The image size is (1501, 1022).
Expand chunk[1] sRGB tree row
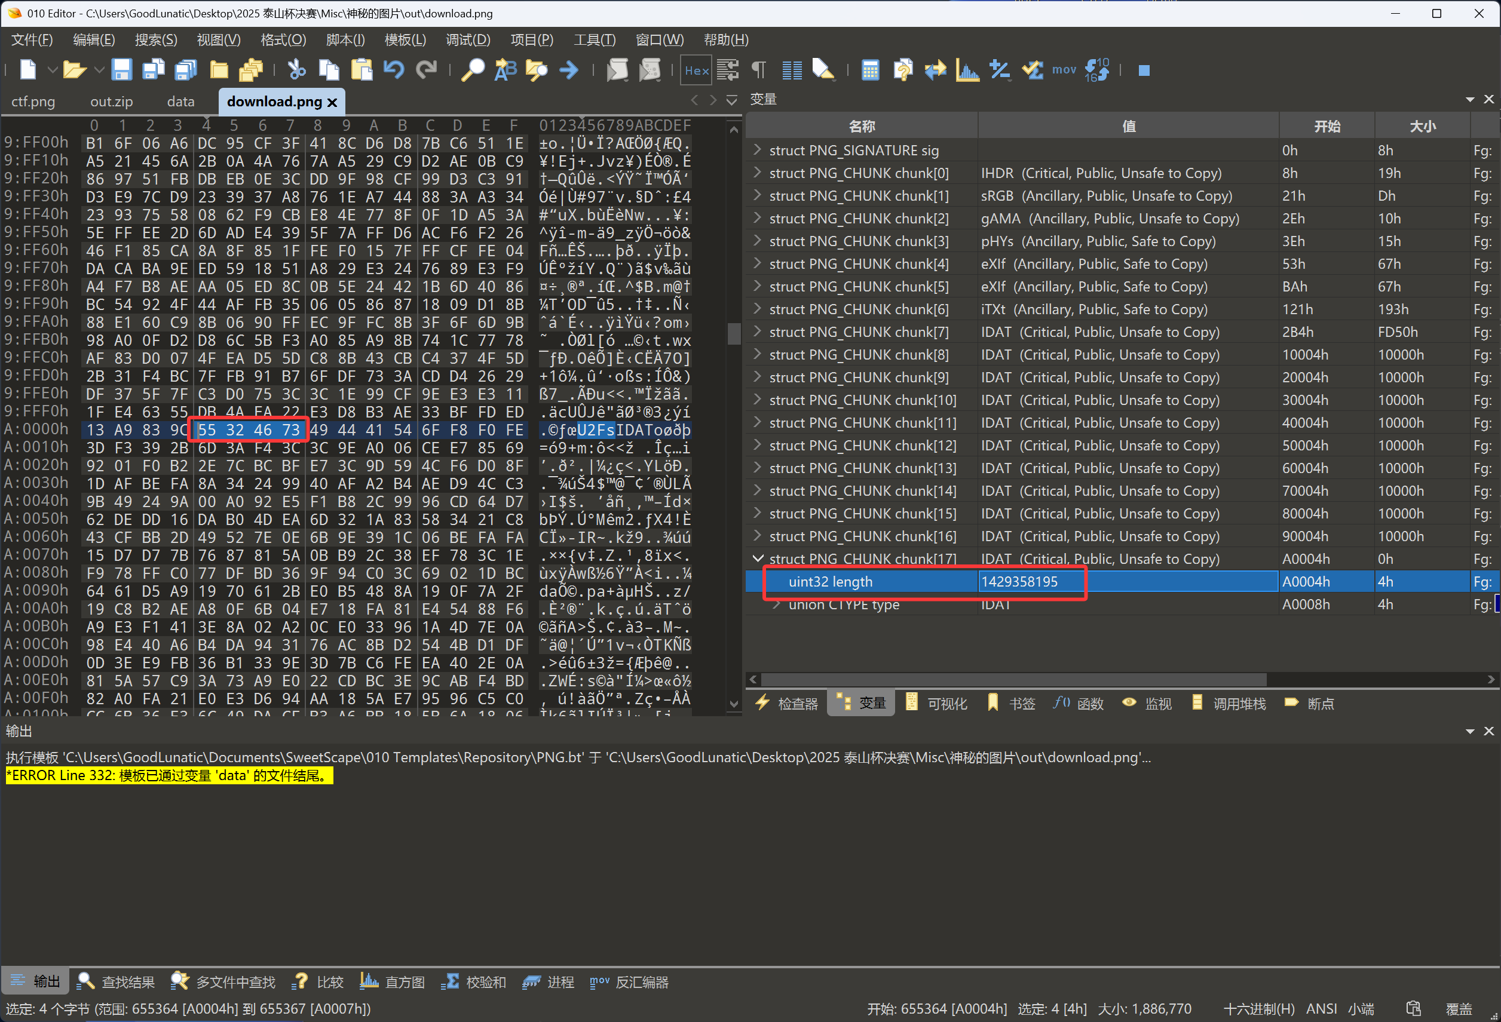tap(757, 195)
